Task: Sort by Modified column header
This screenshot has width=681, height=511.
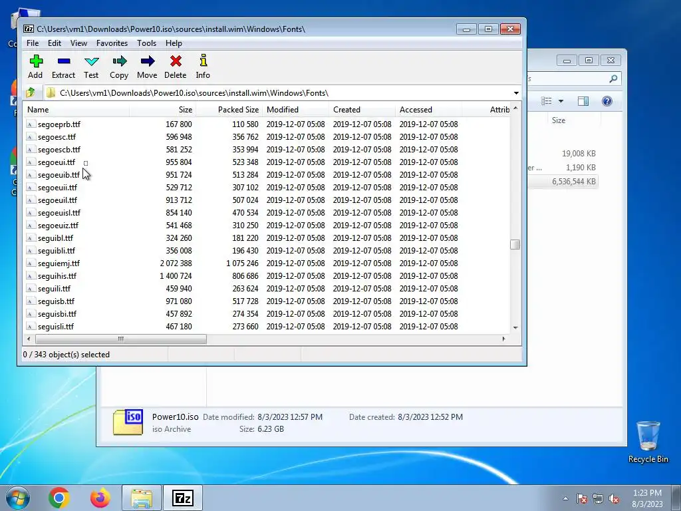Action: pyautogui.click(x=295, y=110)
